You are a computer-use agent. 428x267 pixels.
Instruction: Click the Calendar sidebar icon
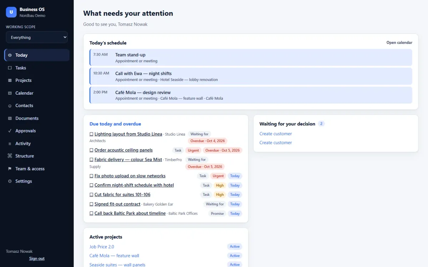[x=10, y=93]
